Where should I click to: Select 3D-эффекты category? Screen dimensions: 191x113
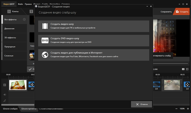tap(14, 37)
